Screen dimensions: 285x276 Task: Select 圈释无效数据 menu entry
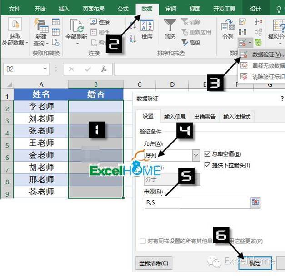coord(262,65)
